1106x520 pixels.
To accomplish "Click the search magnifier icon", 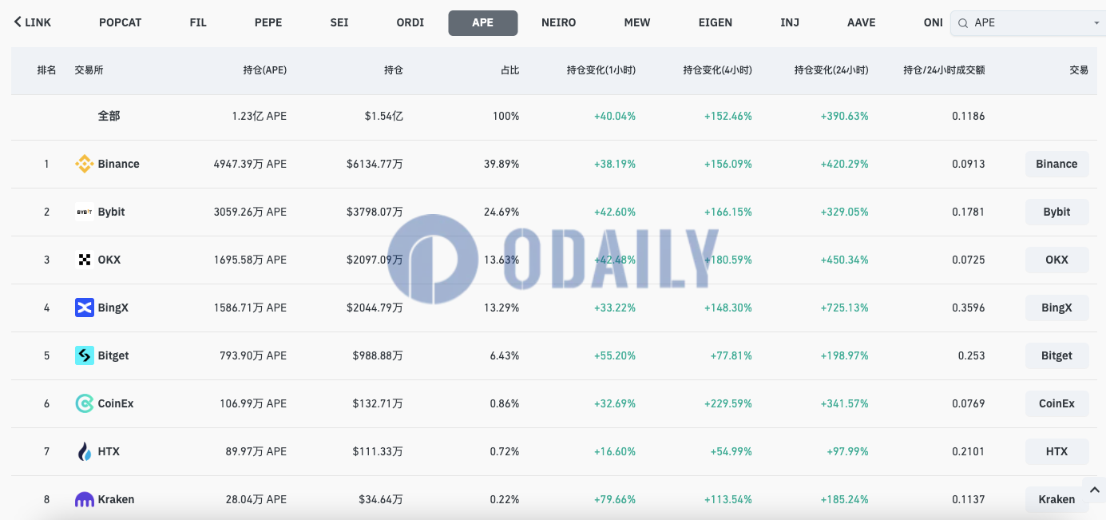I will pos(964,23).
